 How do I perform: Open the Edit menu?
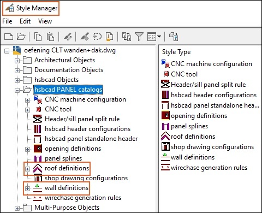tap(25, 21)
